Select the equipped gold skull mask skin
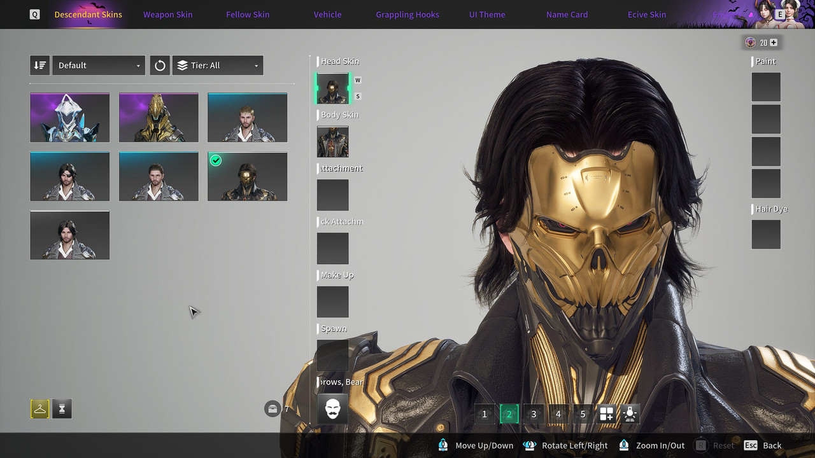Viewport: 815px width, 458px height. (247, 176)
